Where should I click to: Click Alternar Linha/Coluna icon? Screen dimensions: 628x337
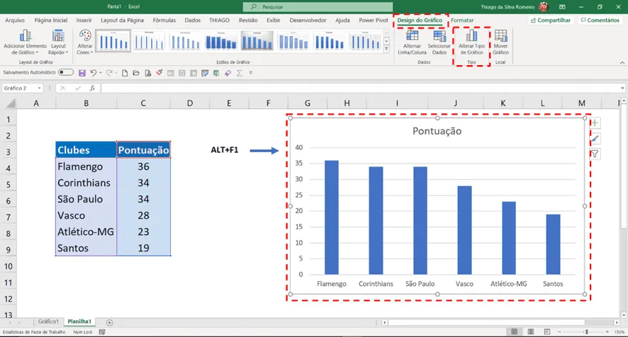(x=412, y=42)
